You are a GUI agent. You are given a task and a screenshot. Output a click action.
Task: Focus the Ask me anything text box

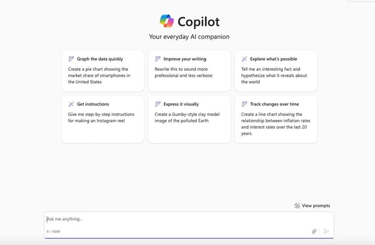point(189,219)
